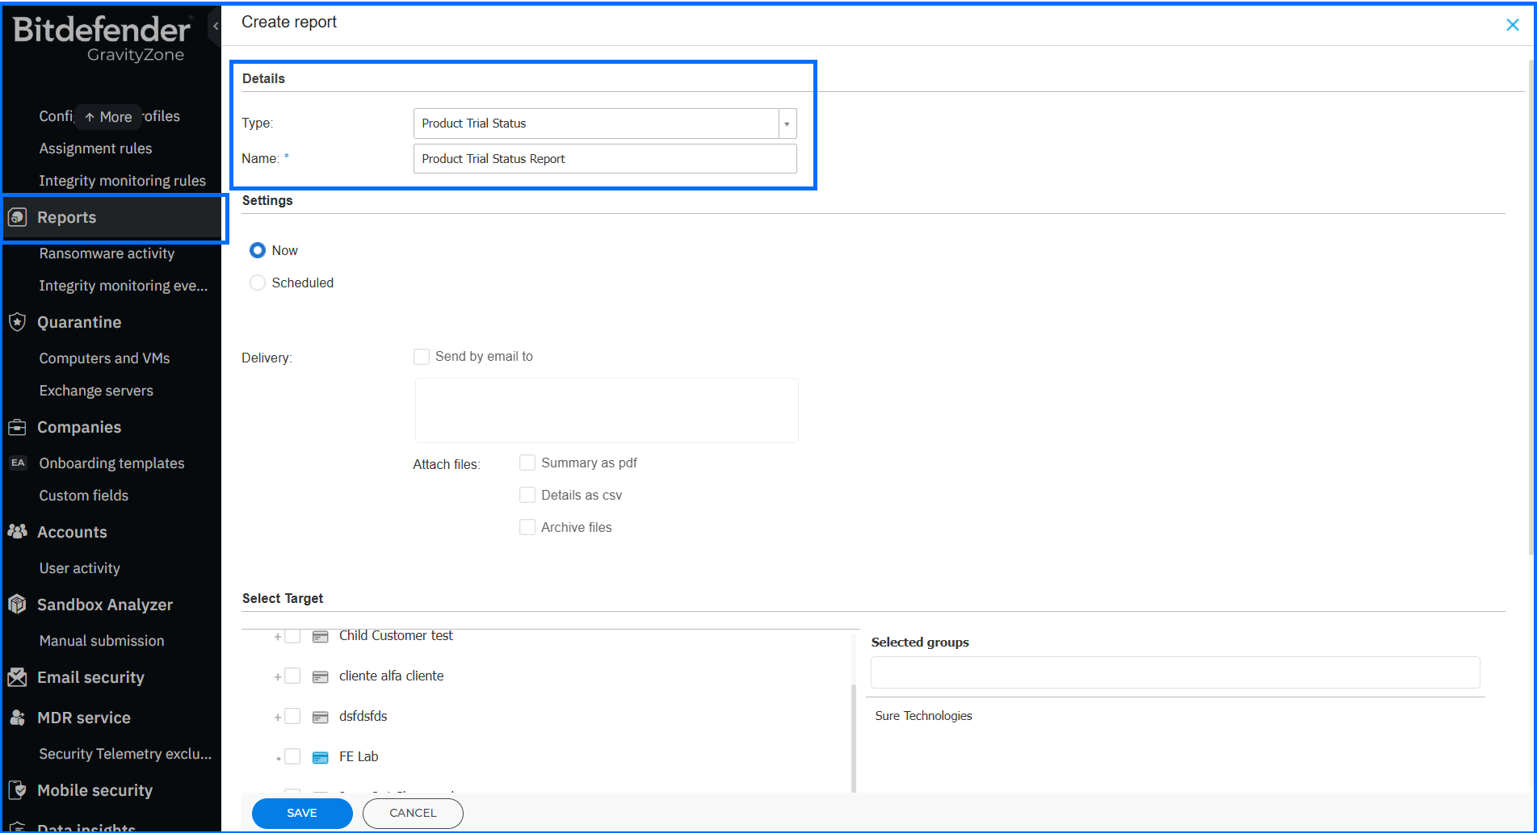The height and width of the screenshot is (833, 1537).
Task: Click the Reports section icon in sidebar
Action: tap(17, 217)
